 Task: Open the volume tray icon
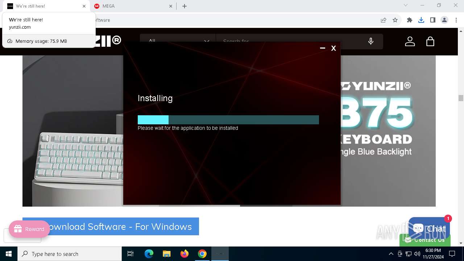[x=417, y=254]
